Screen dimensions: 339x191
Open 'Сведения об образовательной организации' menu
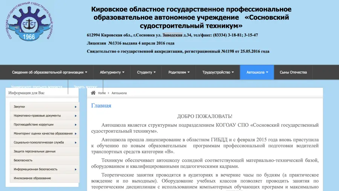tap(49, 72)
